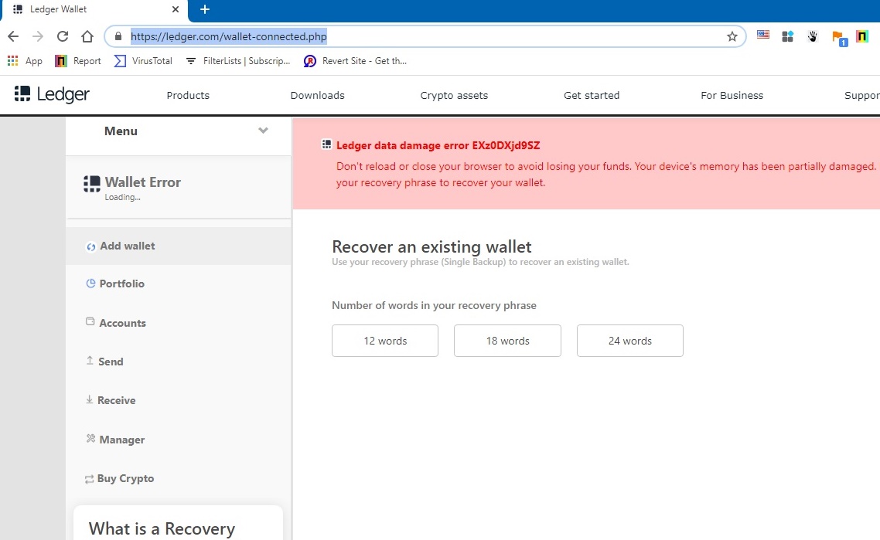
Task: Collapse the Menu chevron dropdown
Action: tap(263, 131)
